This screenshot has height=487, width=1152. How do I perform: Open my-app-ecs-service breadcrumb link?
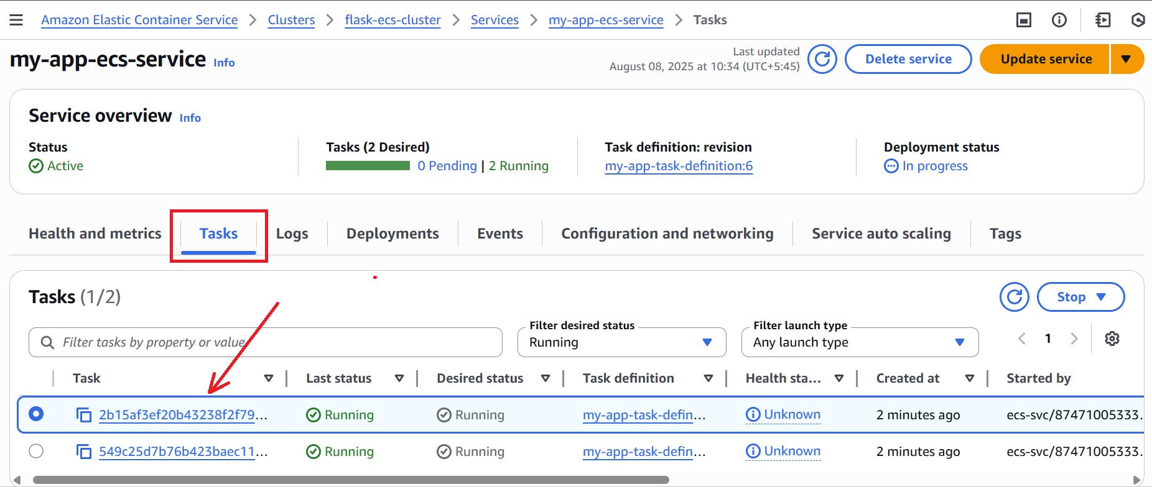click(x=606, y=20)
